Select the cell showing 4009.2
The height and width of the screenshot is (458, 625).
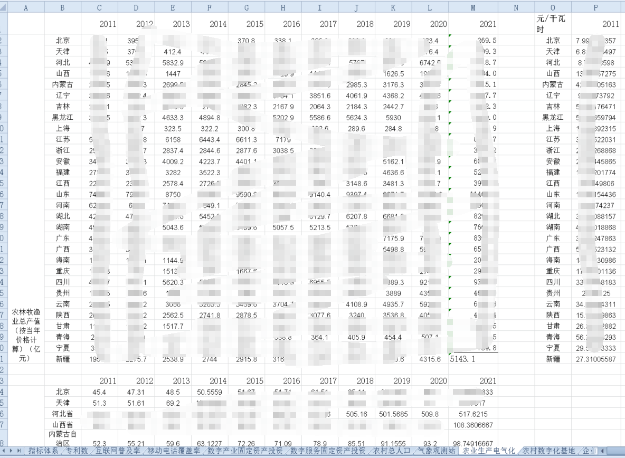[173, 161]
